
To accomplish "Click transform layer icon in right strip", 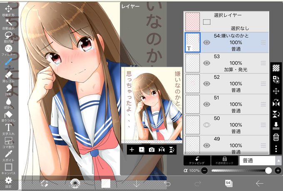I will point(276,91).
